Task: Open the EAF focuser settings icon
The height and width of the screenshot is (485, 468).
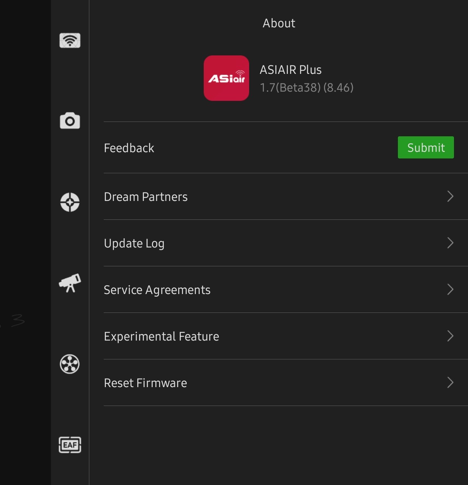Action: pos(70,445)
